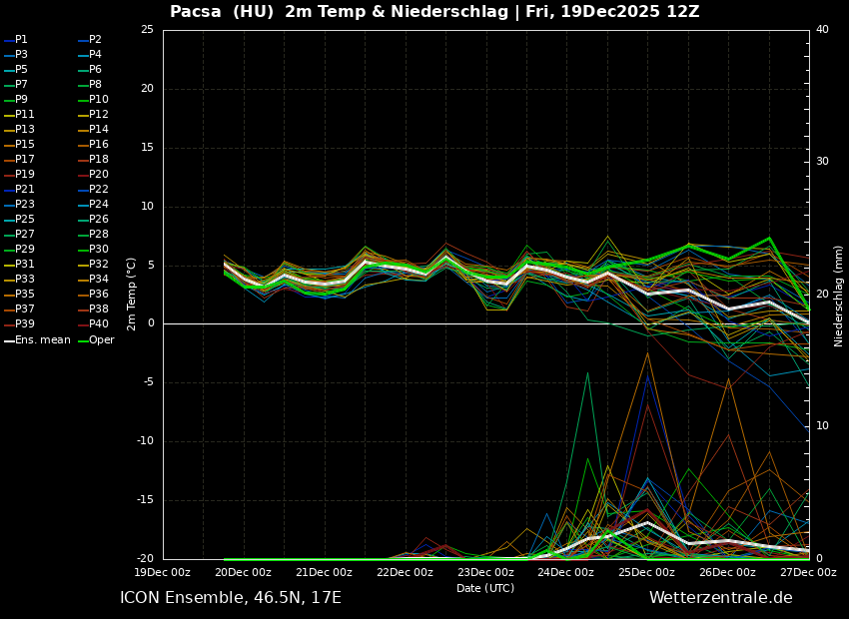Select the P40 legend entry
The image size is (849, 619).
pos(98,324)
